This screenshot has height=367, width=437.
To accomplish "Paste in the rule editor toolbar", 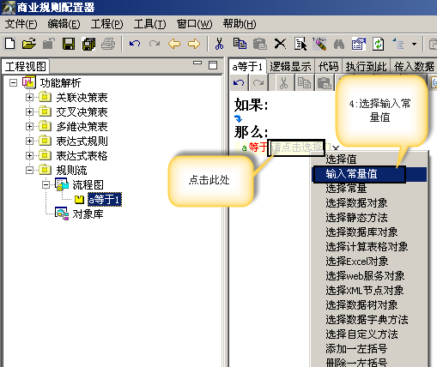I will 325,83.
